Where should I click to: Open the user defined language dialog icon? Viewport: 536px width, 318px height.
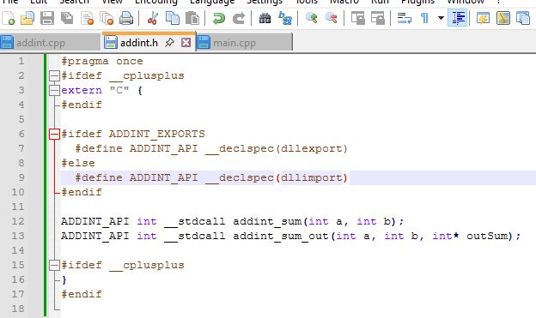click(483, 18)
